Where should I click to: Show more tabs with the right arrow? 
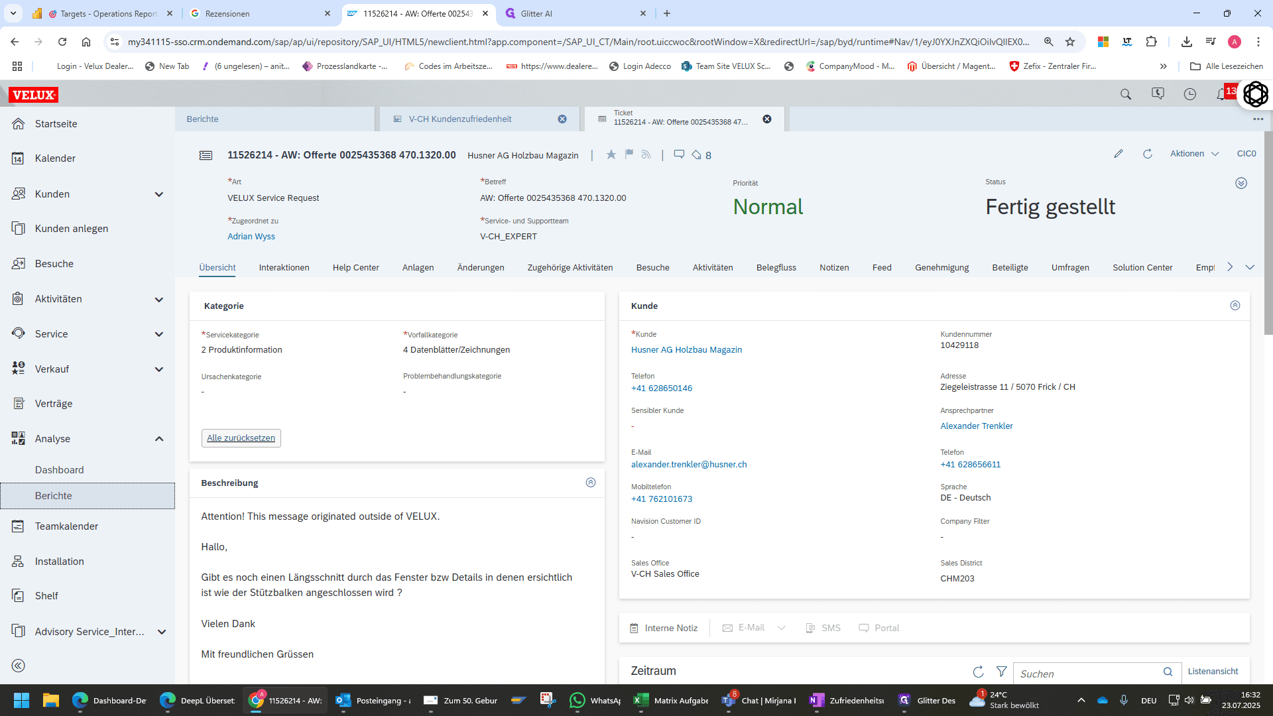coord(1230,267)
